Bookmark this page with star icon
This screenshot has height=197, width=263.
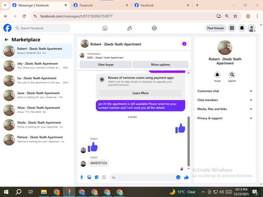pos(235,16)
